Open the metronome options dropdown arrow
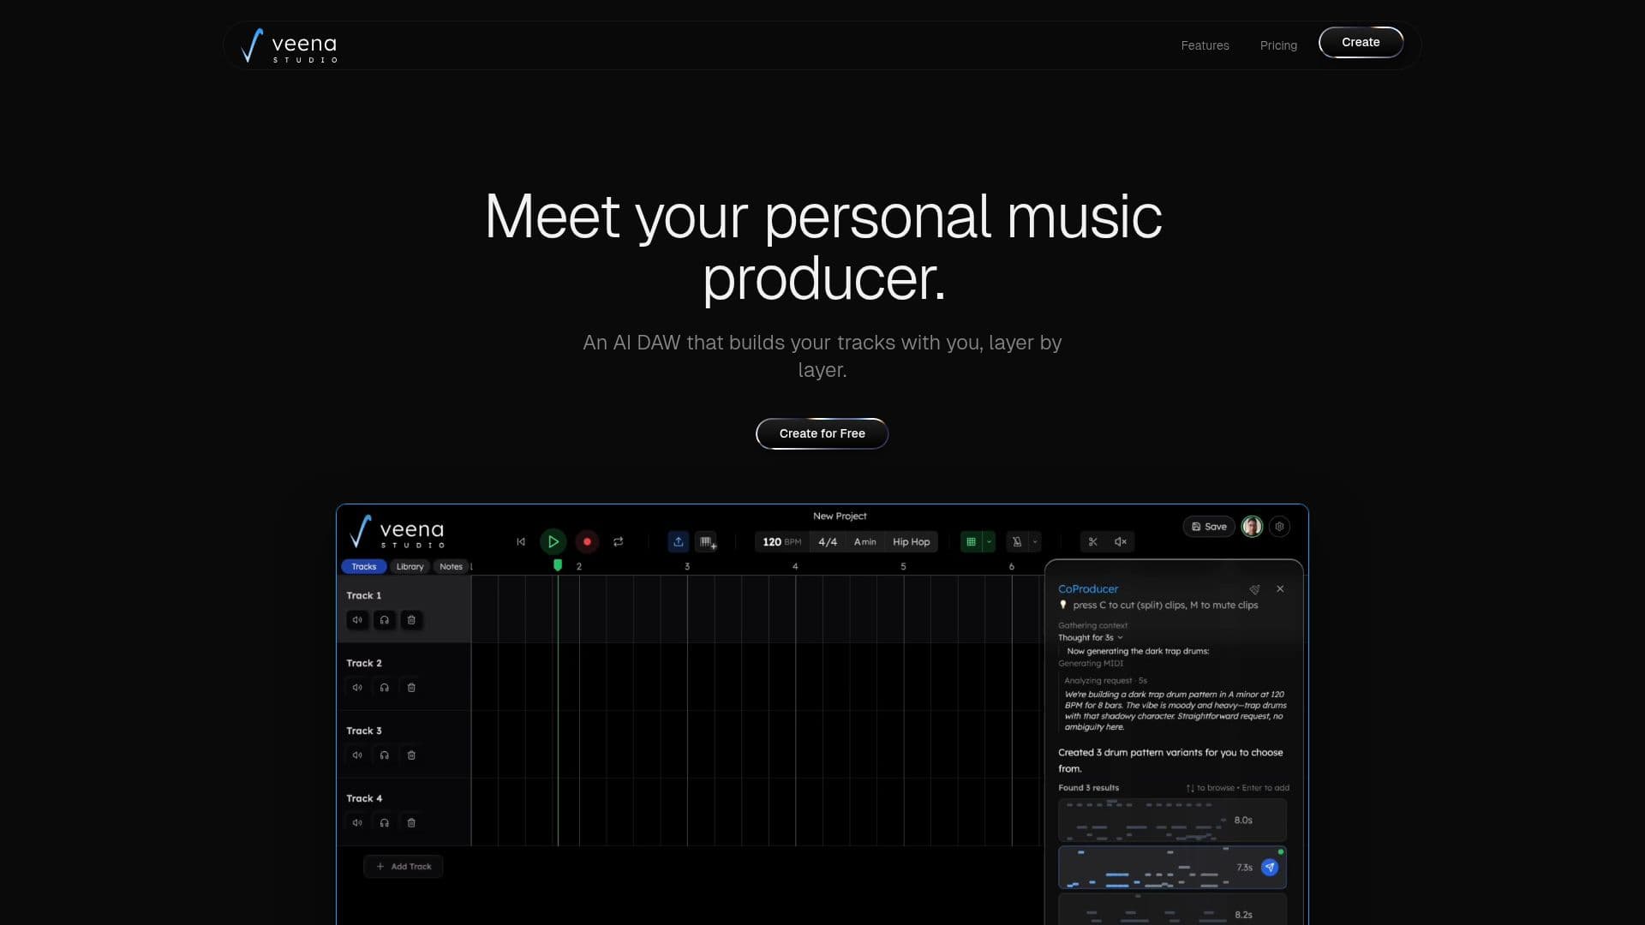 [1035, 542]
